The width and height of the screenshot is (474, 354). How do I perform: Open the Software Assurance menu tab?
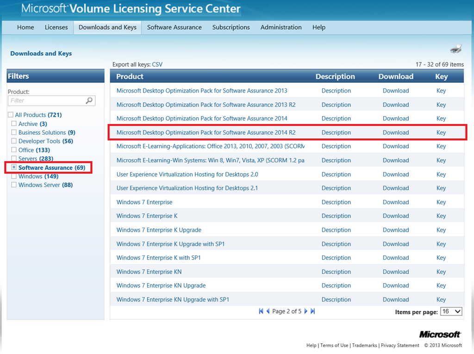tap(174, 27)
